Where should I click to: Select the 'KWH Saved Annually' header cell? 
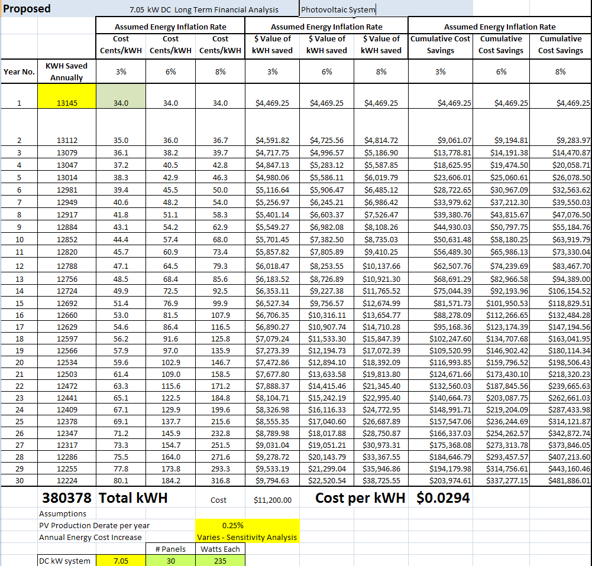pyautogui.click(x=66, y=71)
